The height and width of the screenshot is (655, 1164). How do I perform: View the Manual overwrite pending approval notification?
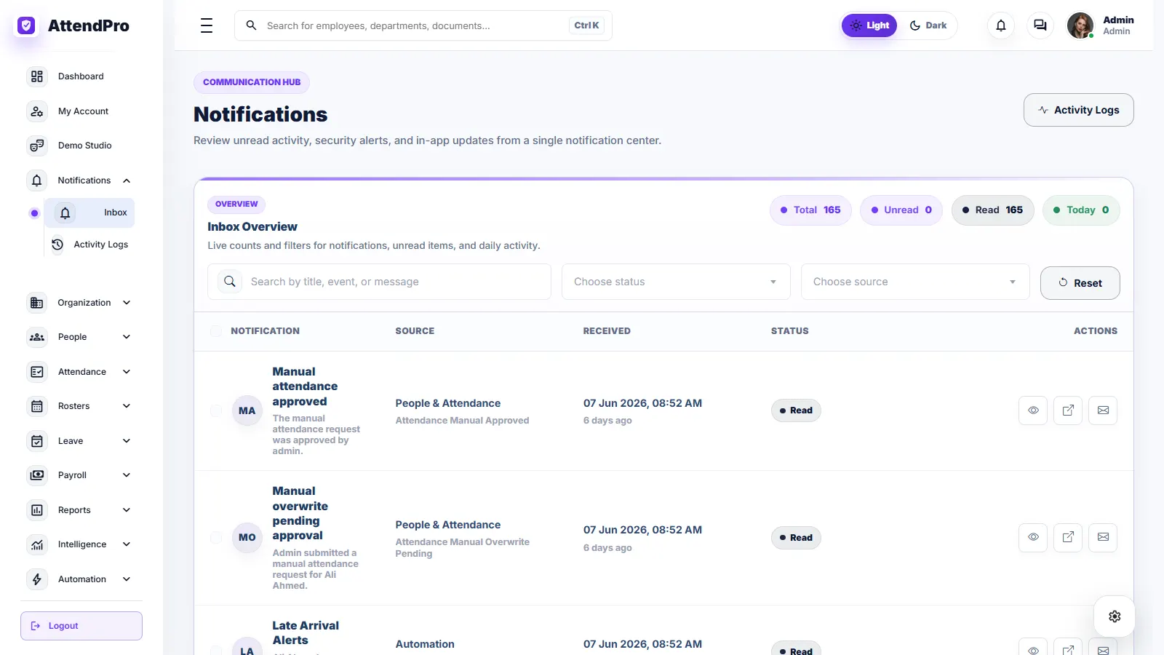[x=1033, y=537]
